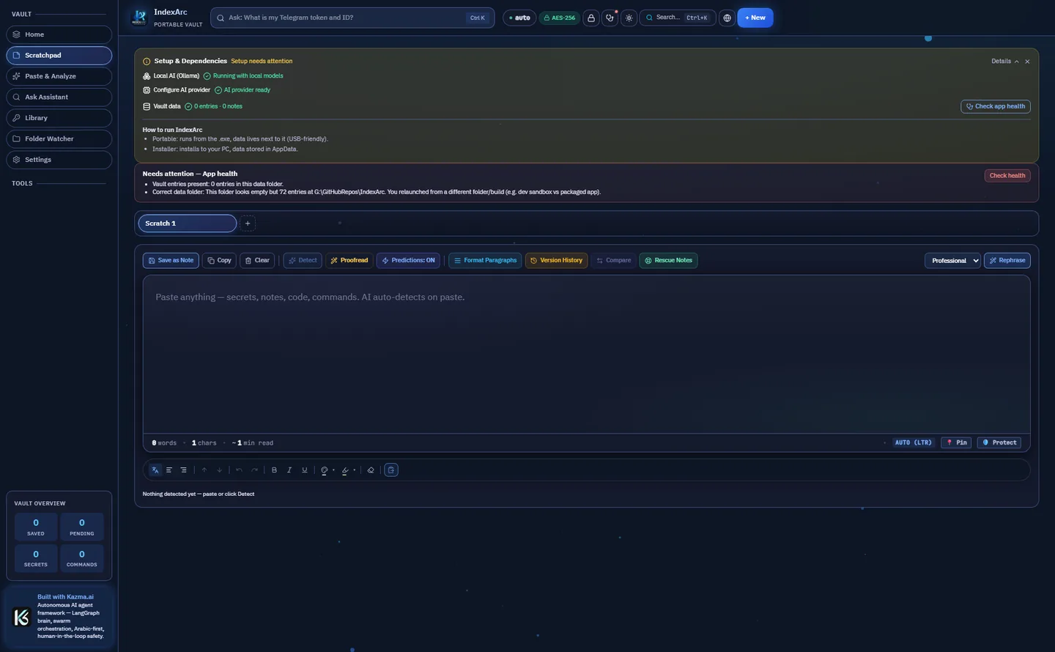Toggle Protect on the scratch note
Image resolution: width=1055 pixels, height=652 pixels.
click(x=999, y=442)
